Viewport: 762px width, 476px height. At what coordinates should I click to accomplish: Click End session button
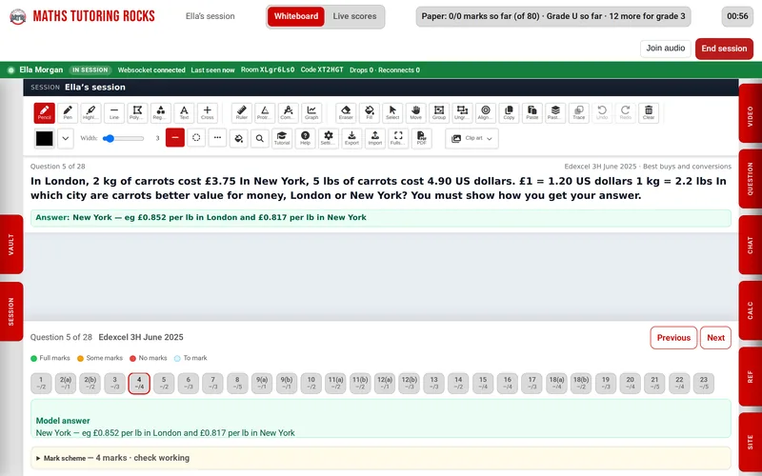(724, 49)
